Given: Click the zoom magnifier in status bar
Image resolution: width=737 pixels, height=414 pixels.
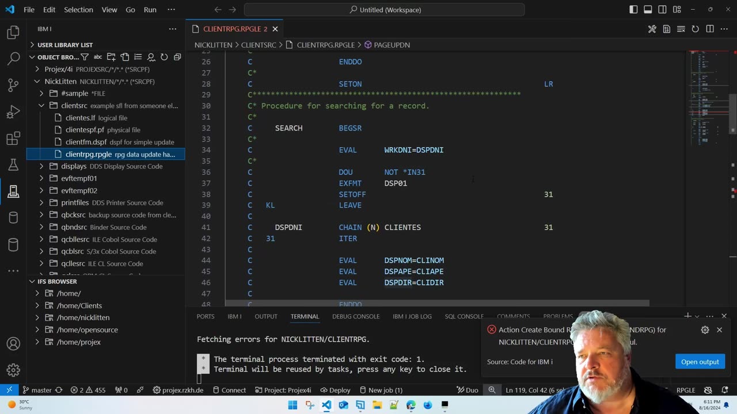Looking at the screenshot, I should coord(492,390).
